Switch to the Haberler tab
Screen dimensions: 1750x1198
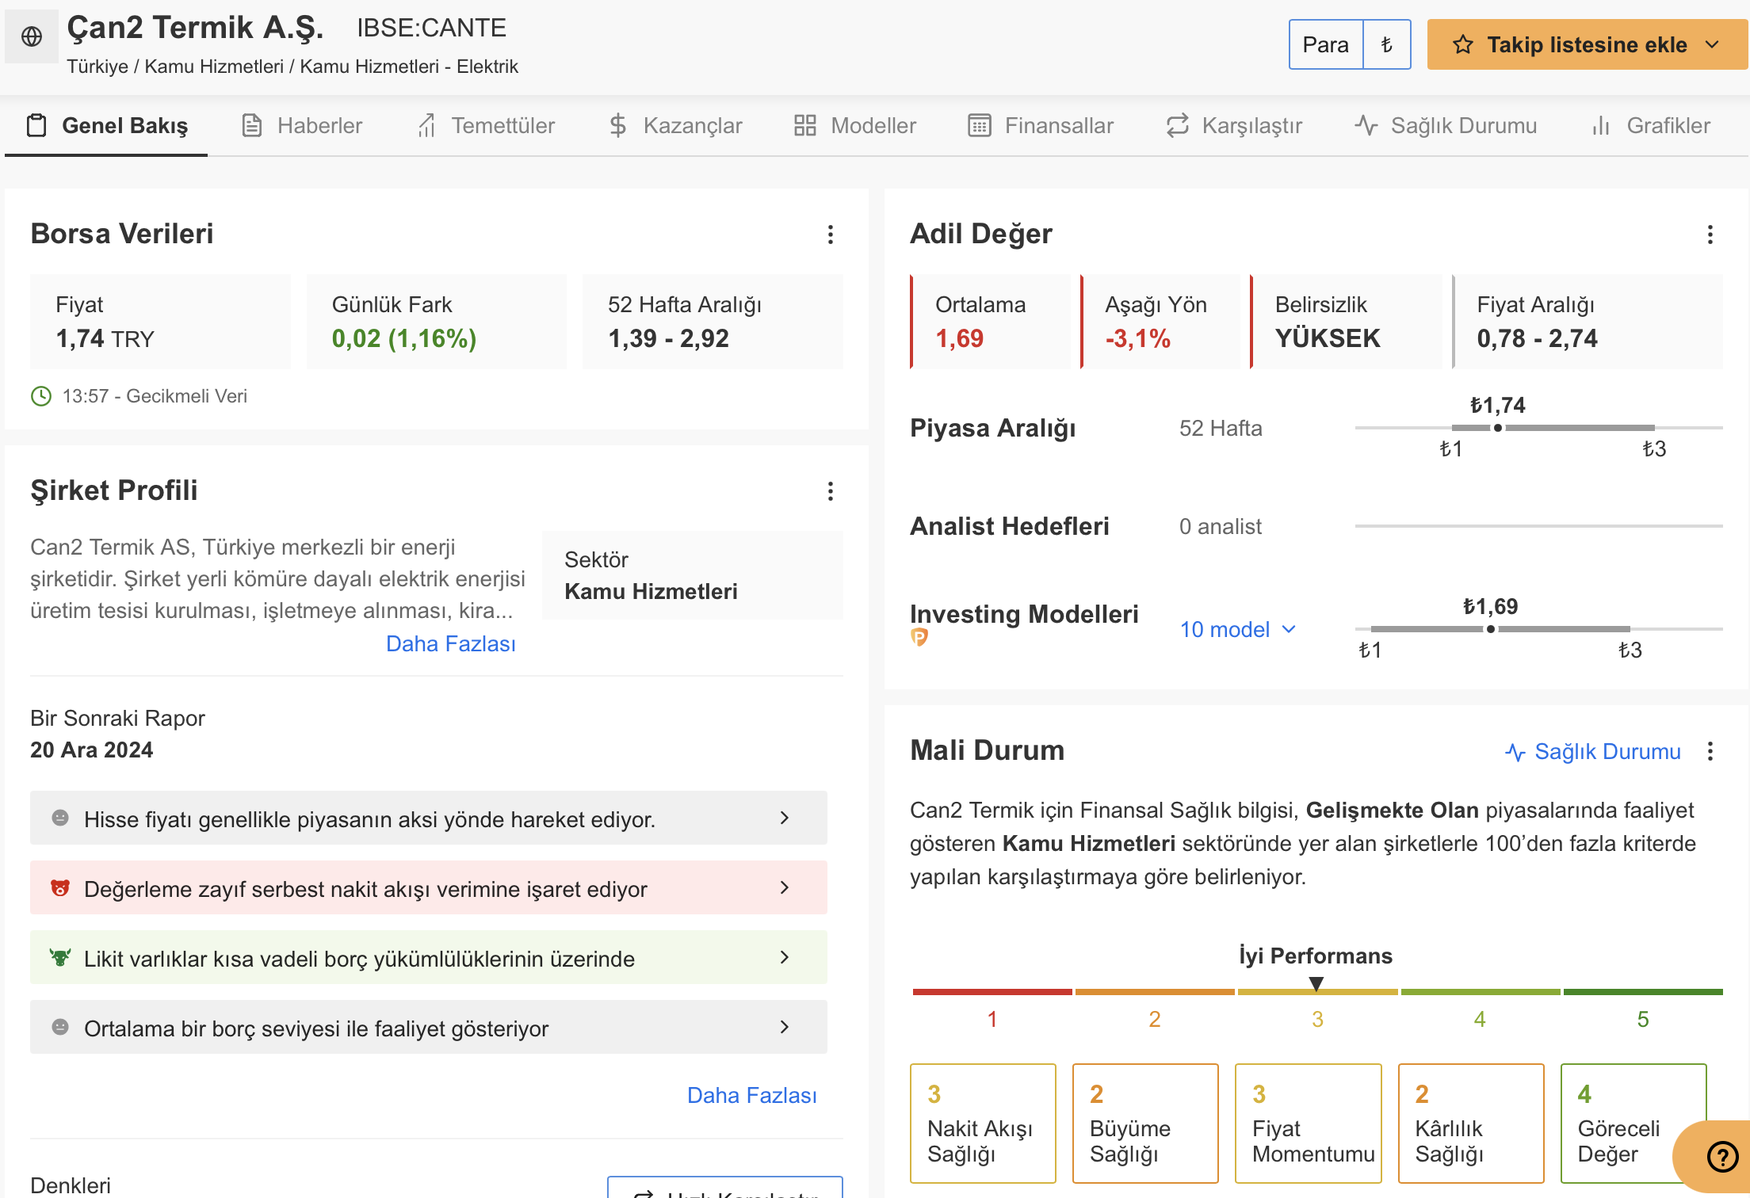[301, 125]
